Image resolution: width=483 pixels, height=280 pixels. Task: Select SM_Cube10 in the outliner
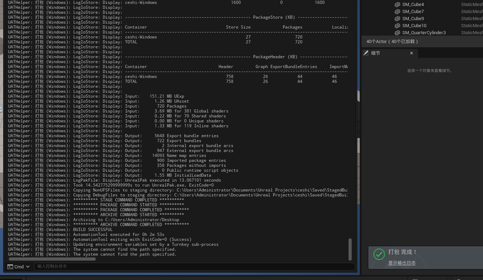click(x=414, y=26)
